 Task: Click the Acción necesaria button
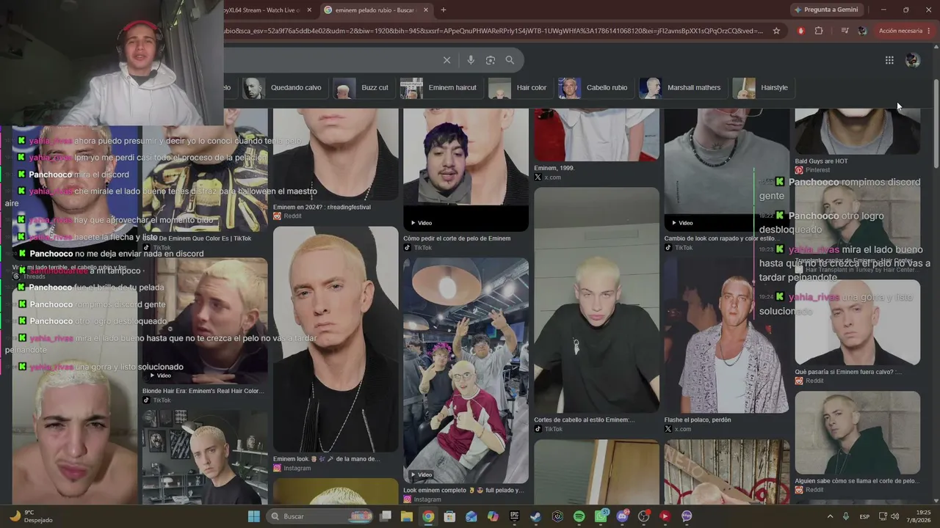pyautogui.click(x=900, y=31)
